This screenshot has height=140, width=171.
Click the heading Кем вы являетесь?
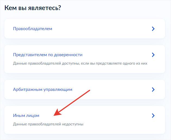[33, 8]
